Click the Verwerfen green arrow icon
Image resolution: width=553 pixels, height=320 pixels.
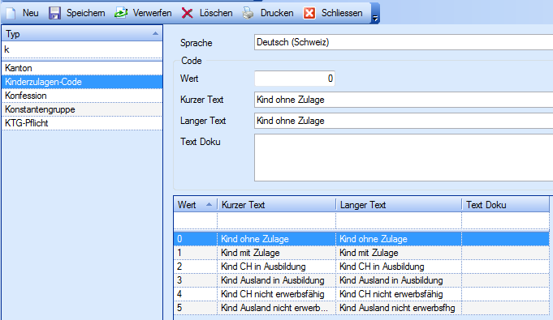[121, 13]
